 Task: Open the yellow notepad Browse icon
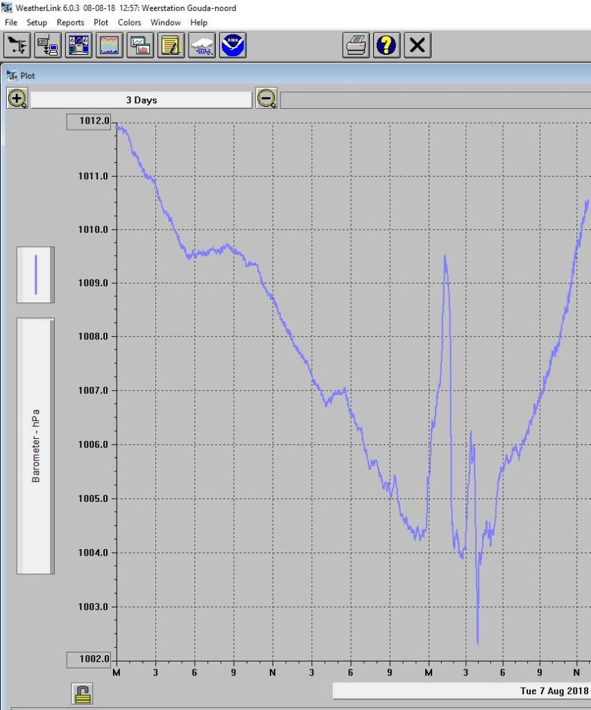point(171,46)
